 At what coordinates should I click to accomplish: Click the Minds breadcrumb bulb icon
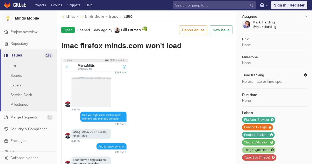[x=63, y=17]
